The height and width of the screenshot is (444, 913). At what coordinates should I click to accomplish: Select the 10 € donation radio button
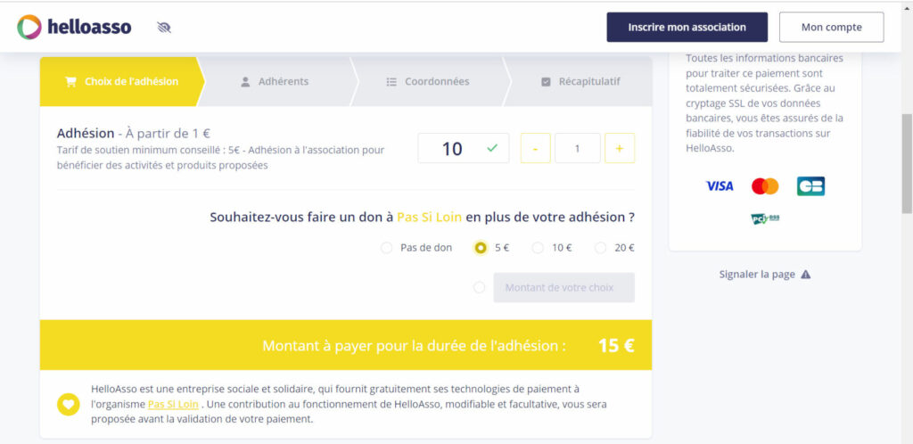[x=538, y=248]
